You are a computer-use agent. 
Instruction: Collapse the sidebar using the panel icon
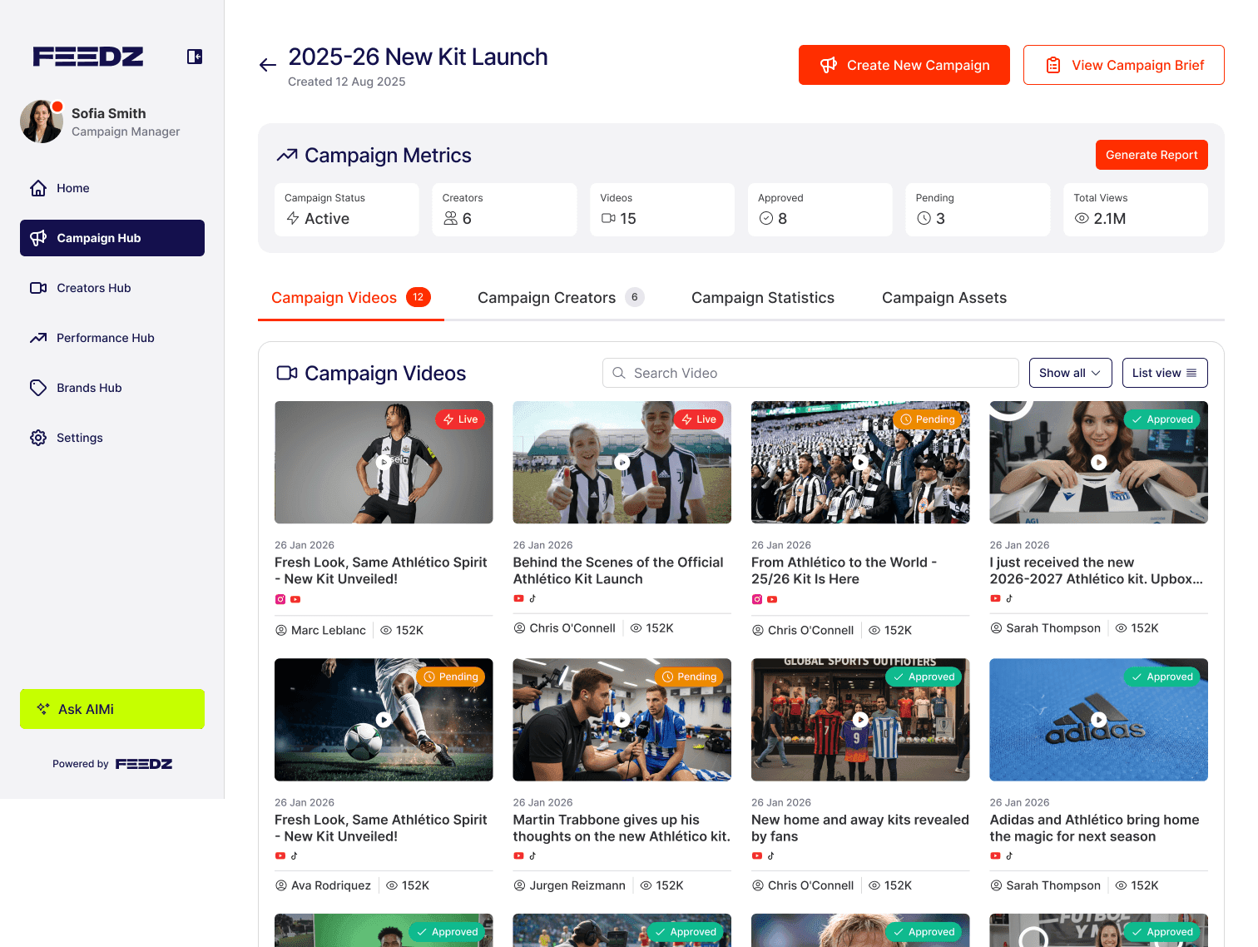click(194, 56)
